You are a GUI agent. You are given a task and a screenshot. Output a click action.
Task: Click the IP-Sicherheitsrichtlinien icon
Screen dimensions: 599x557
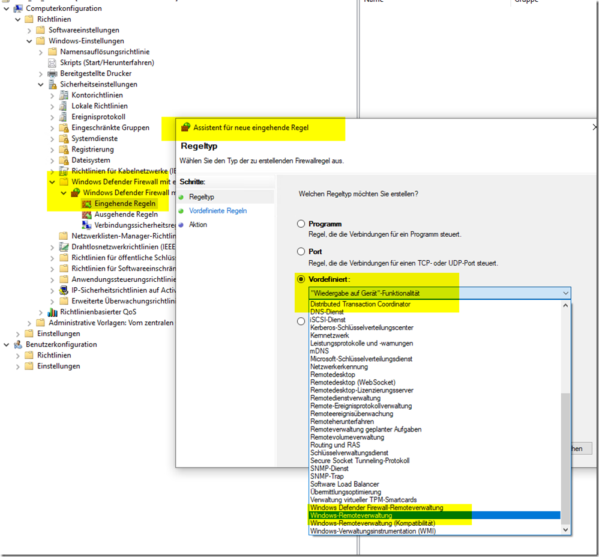click(64, 290)
